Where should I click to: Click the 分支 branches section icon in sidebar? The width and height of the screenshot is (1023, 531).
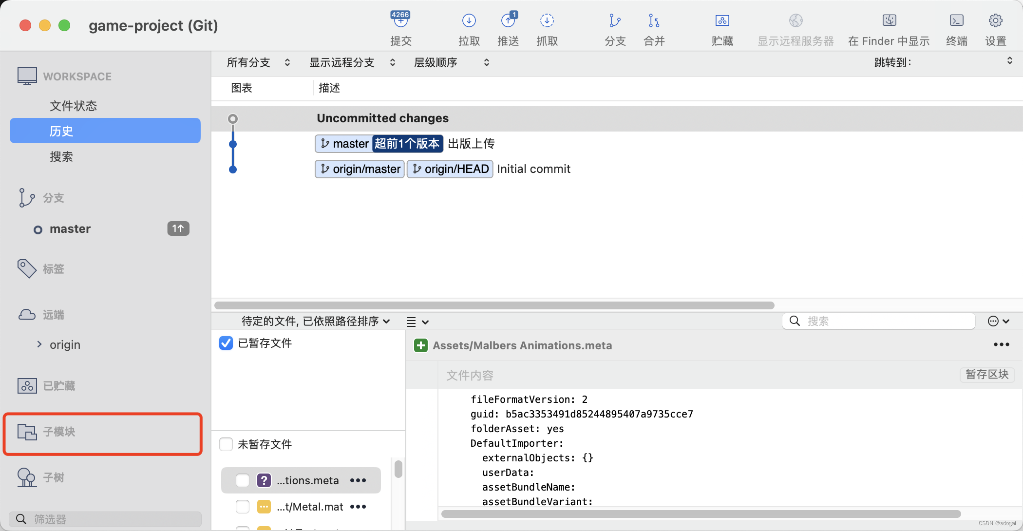(26, 198)
